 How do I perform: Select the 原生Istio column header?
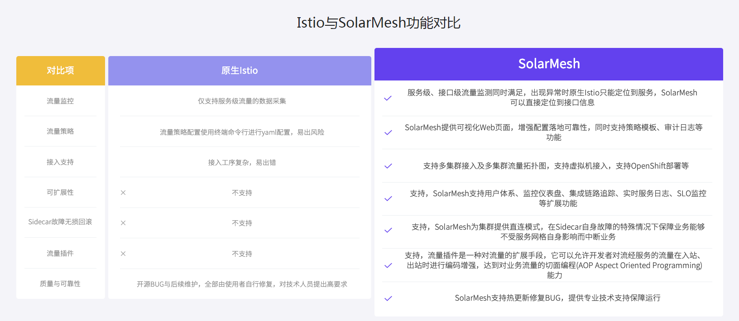tap(240, 71)
